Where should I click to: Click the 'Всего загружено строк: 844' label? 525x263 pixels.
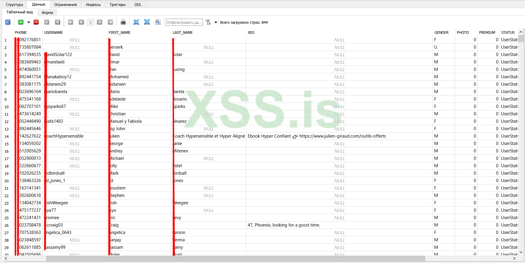point(244,23)
